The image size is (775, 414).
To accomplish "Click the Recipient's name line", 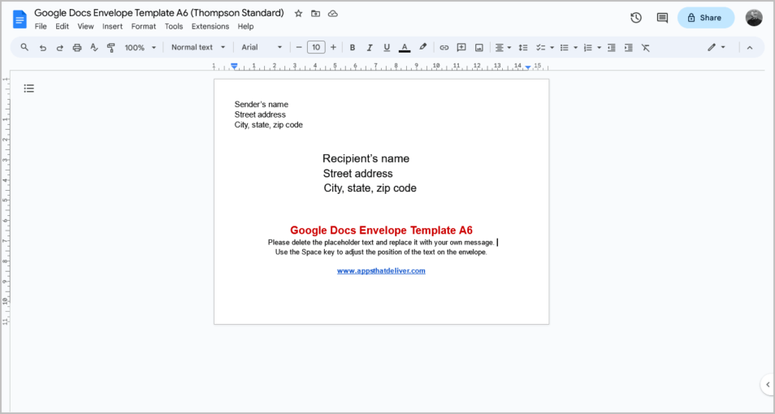I will point(366,158).
